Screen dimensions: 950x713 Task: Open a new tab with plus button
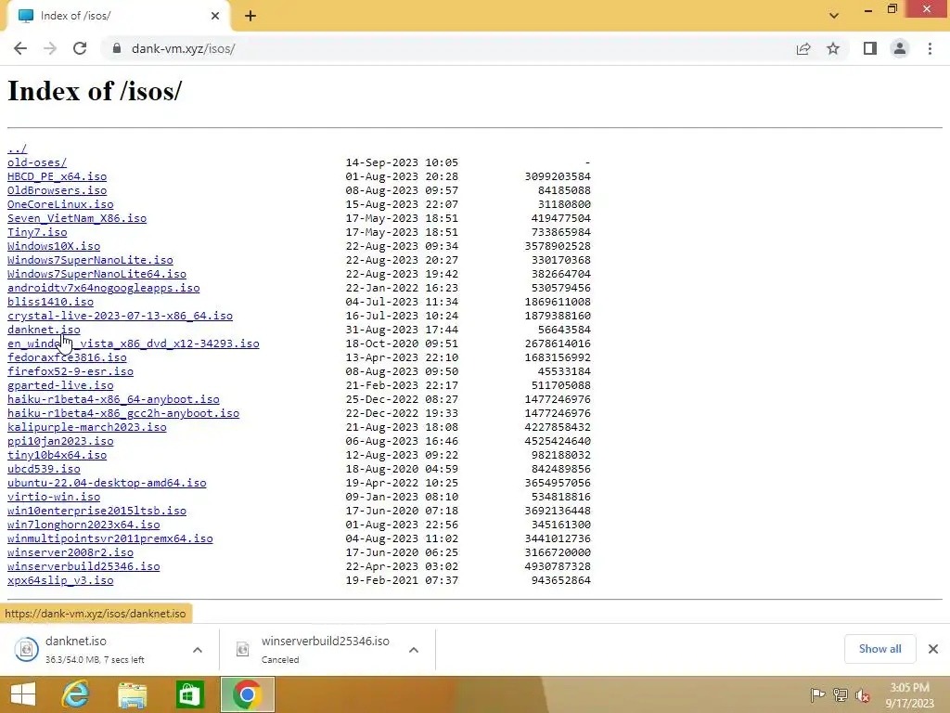pyautogui.click(x=250, y=16)
